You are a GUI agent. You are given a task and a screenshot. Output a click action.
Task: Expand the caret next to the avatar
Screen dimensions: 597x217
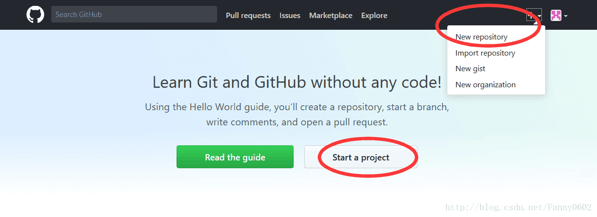tap(566, 16)
